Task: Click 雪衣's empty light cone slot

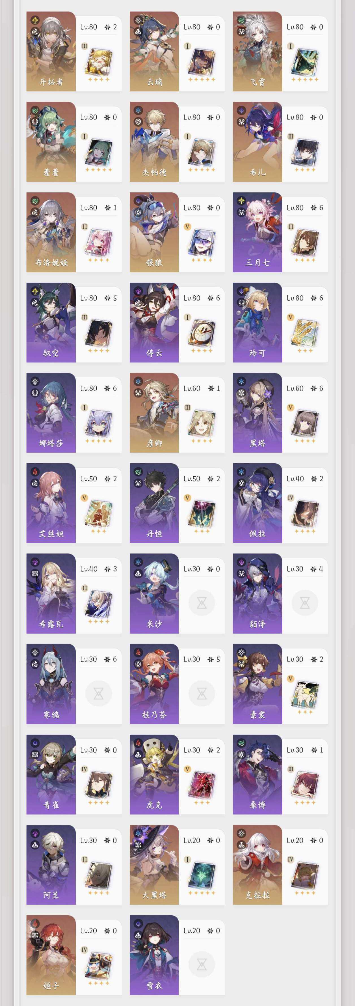Action: click(x=202, y=964)
